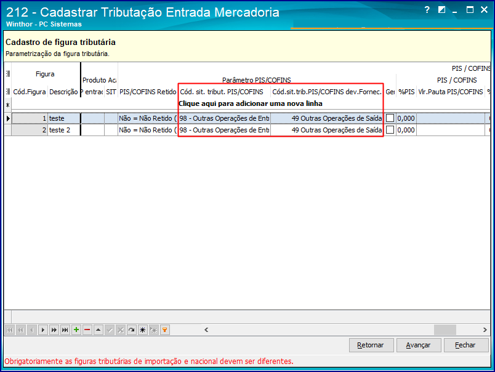Viewport: 495px width, 372px height.
Task: Click Vlr.Pauta PIS/COFINS column header
Action: [451, 92]
